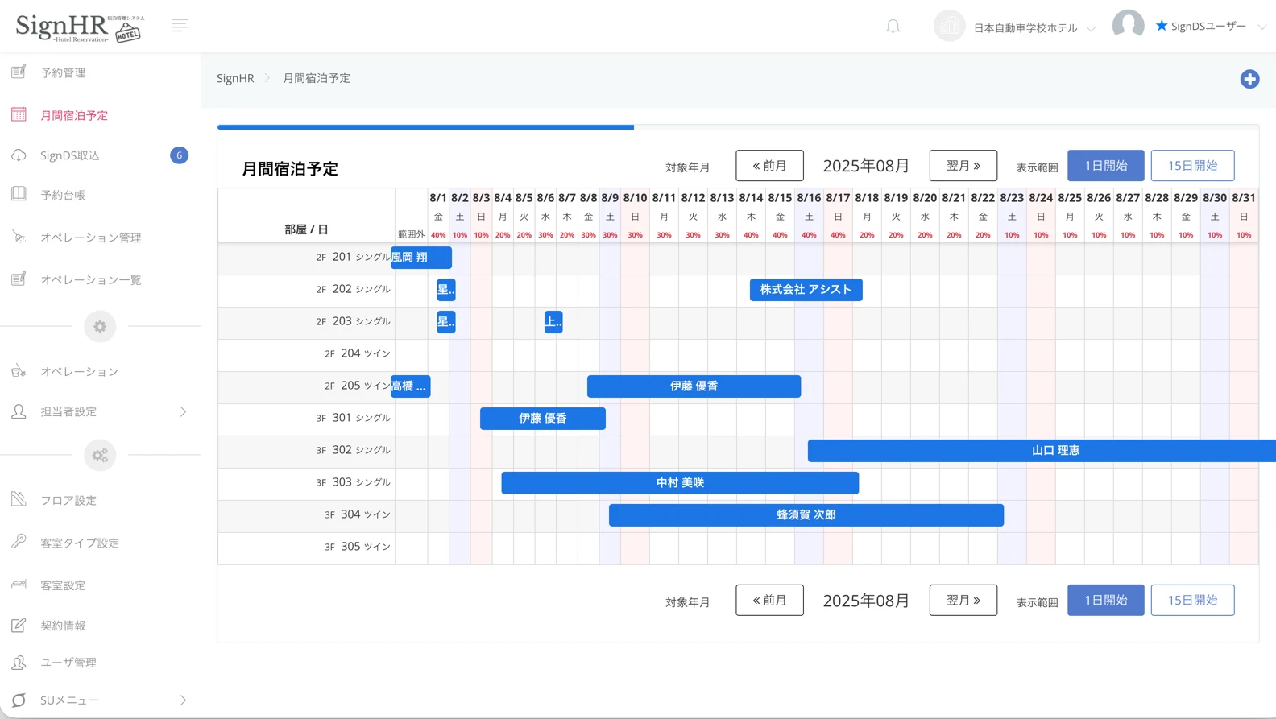
Task: Open the 高橋 booking in room 205
Action: 410,386
